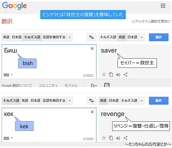Click into the 'кек' source text box
This screenshot has width=172, height=148.
click(x=49, y=125)
